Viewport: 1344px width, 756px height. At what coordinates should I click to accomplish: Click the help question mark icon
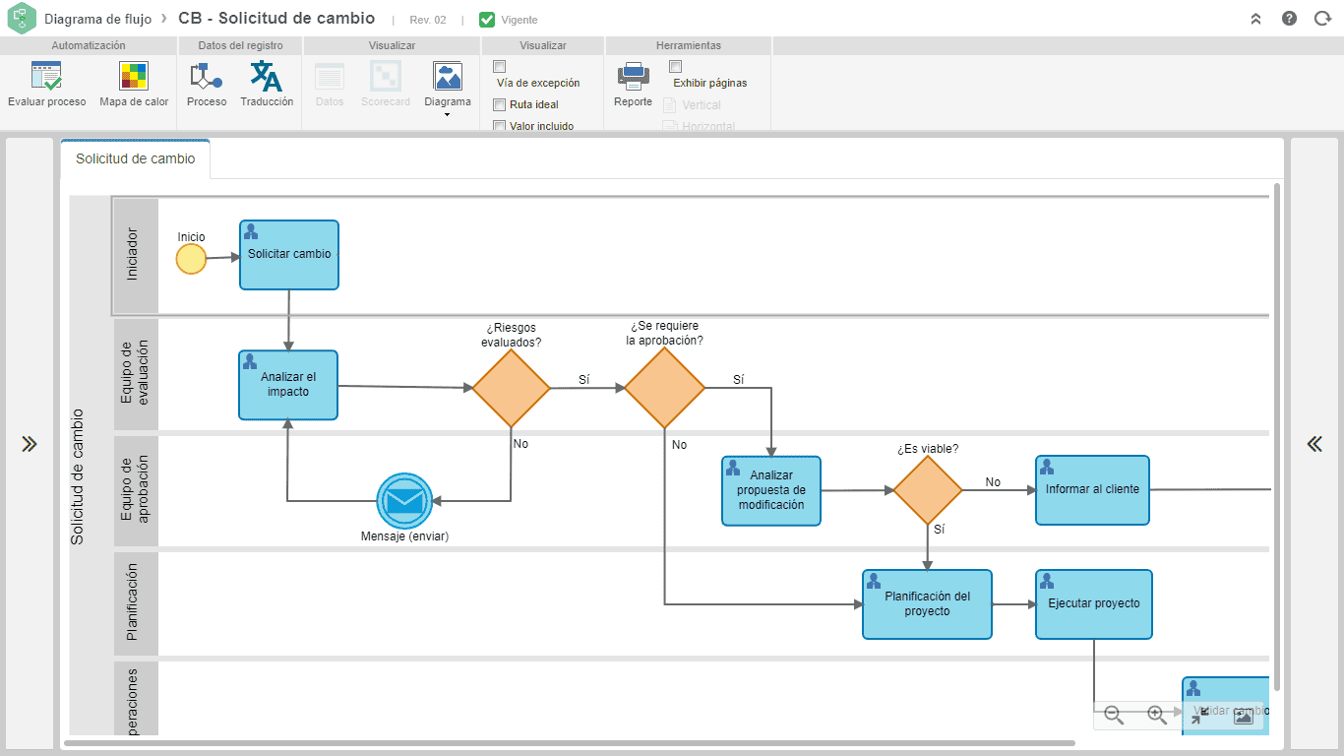tap(1289, 19)
